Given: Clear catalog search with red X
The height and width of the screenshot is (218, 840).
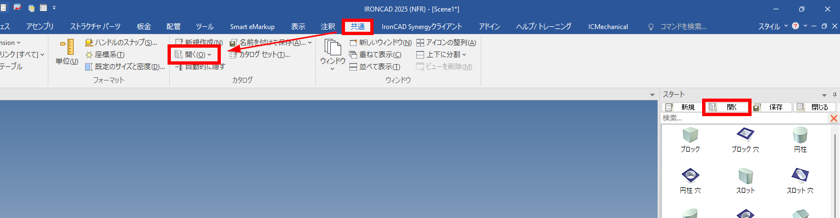Looking at the screenshot, I should pyautogui.click(x=833, y=118).
